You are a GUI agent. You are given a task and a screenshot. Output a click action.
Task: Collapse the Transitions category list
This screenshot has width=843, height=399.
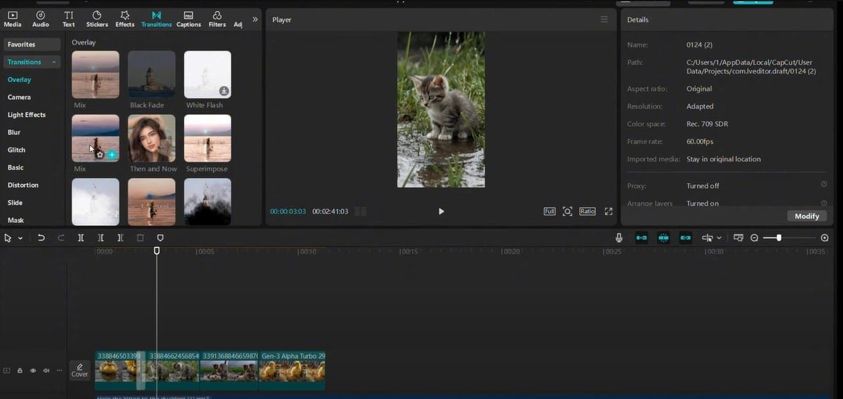tap(54, 62)
